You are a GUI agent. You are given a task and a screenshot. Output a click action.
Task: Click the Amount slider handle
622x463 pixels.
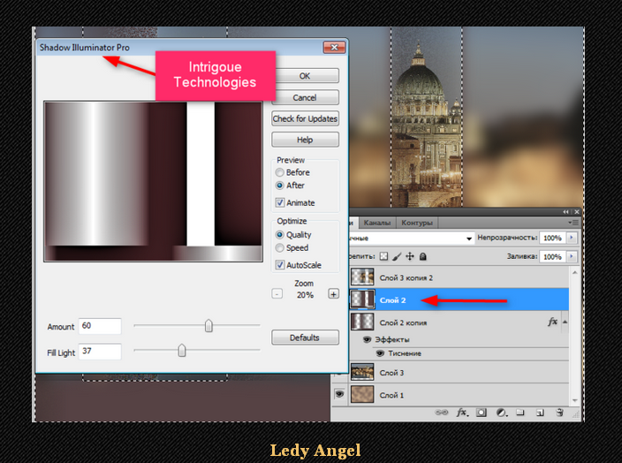click(x=209, y=326)
